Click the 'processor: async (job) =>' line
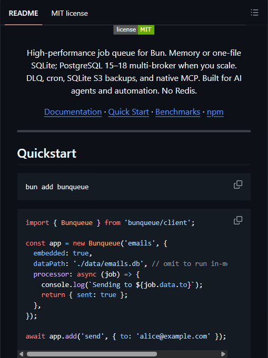Image resolution: width=268 pixels, height=358 pixels. 86,274
